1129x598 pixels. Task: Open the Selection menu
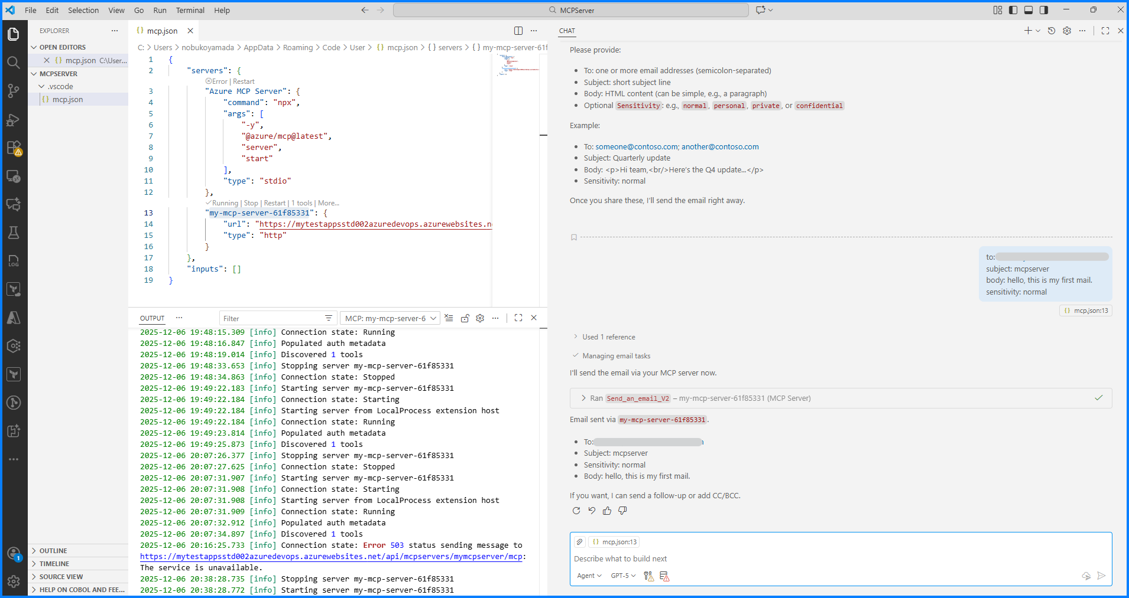coord(83,10)
